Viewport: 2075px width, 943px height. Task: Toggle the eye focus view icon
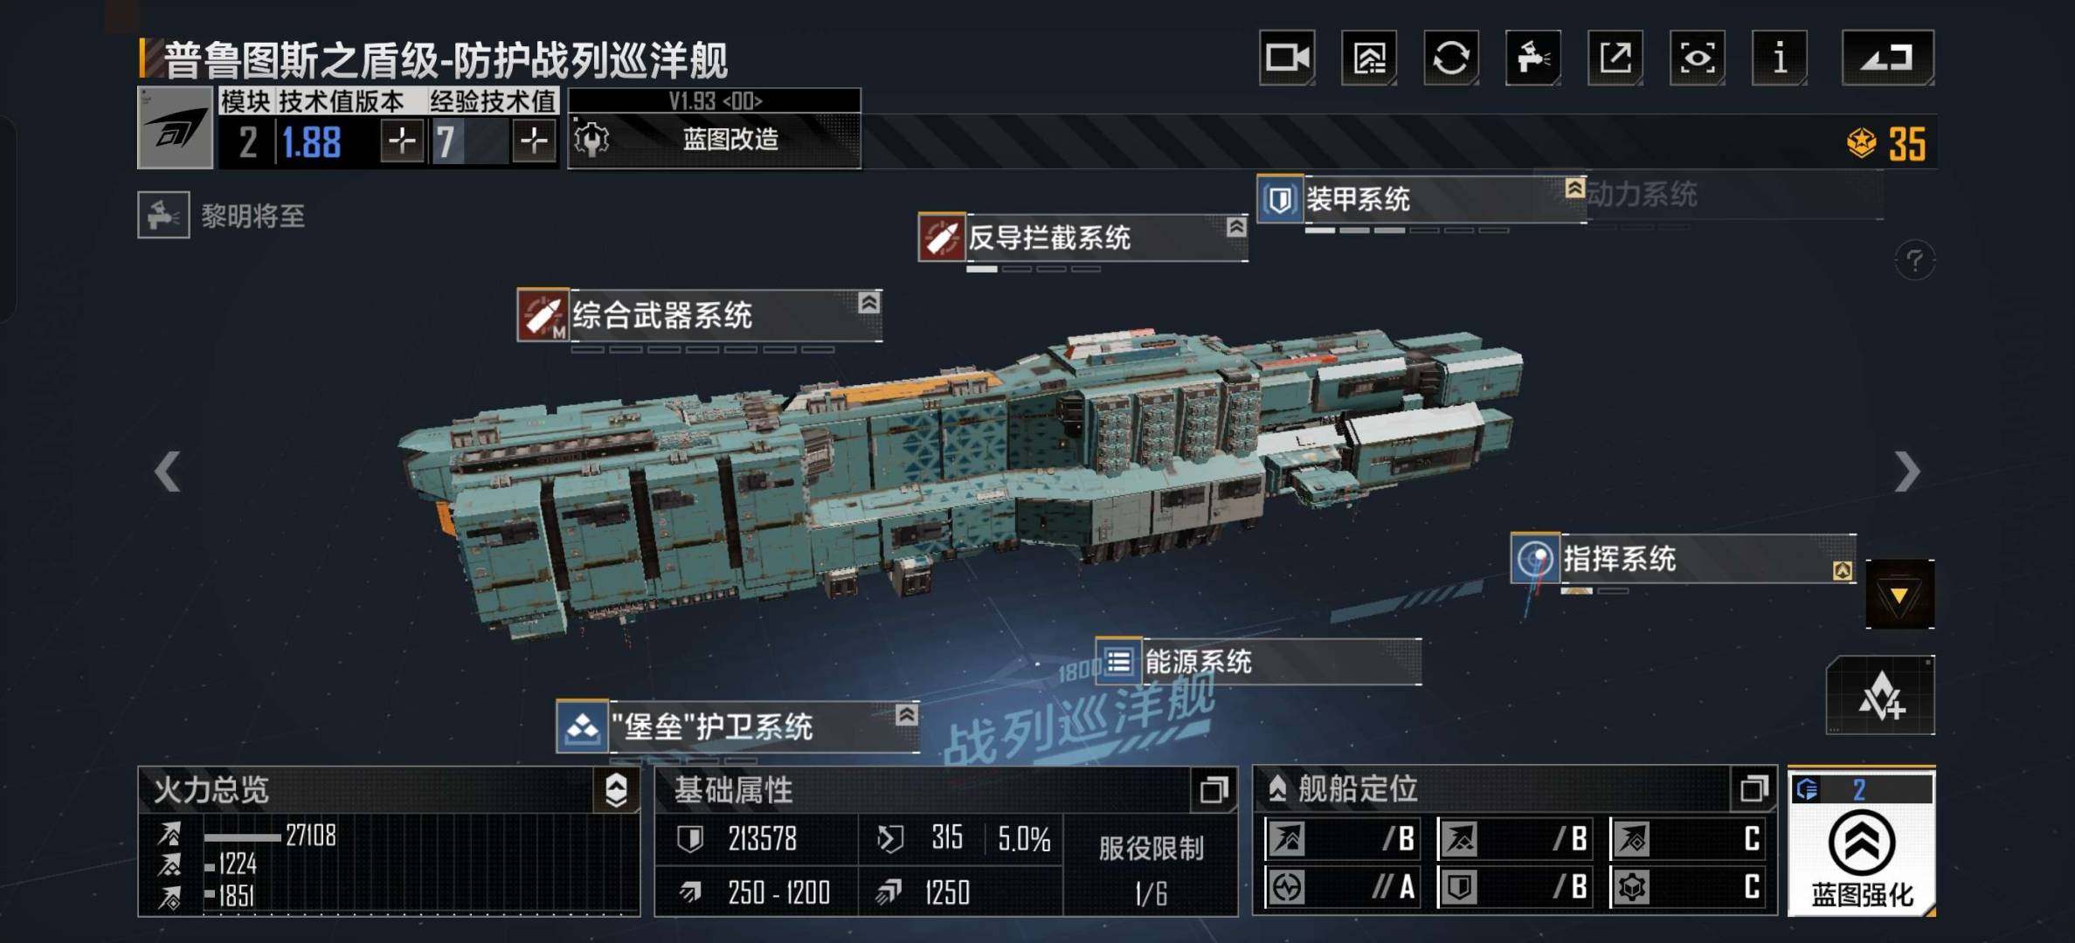(x=1698, y=58)
